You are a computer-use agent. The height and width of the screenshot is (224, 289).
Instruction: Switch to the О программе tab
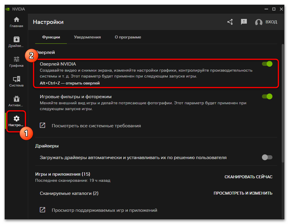[128, 37]
